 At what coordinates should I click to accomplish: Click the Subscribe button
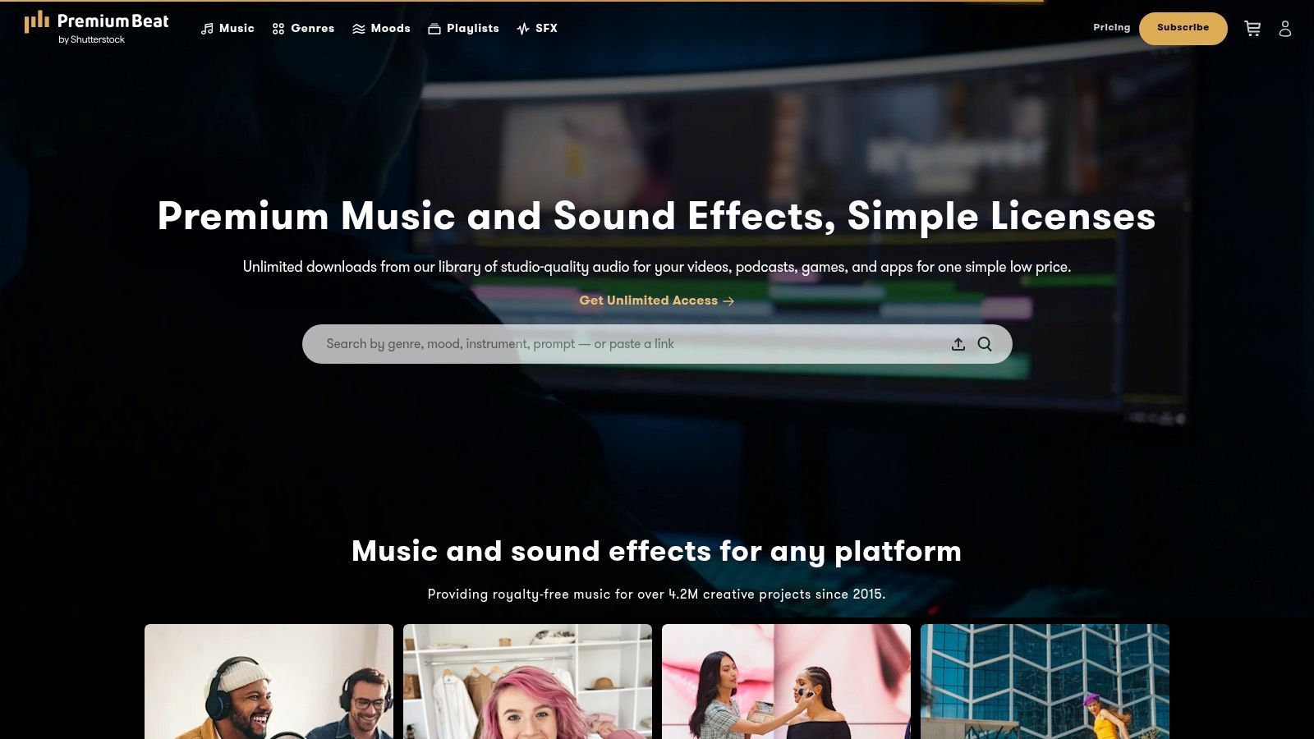1183,28
